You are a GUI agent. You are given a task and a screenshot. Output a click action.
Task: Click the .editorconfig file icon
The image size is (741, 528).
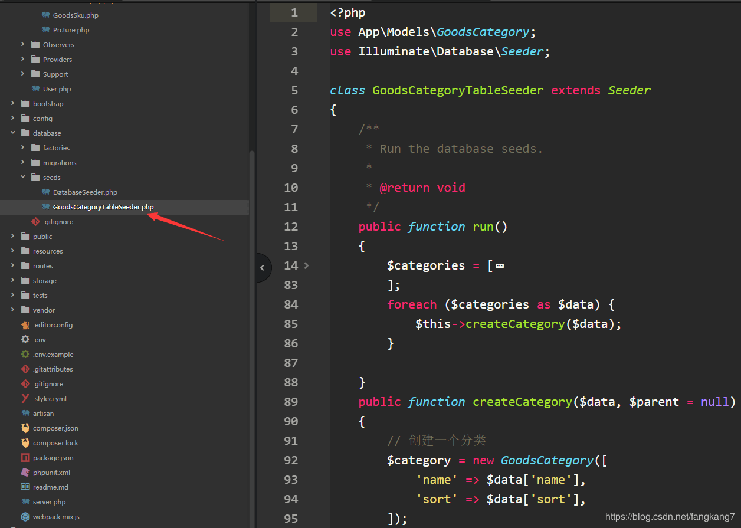point(25,325)
